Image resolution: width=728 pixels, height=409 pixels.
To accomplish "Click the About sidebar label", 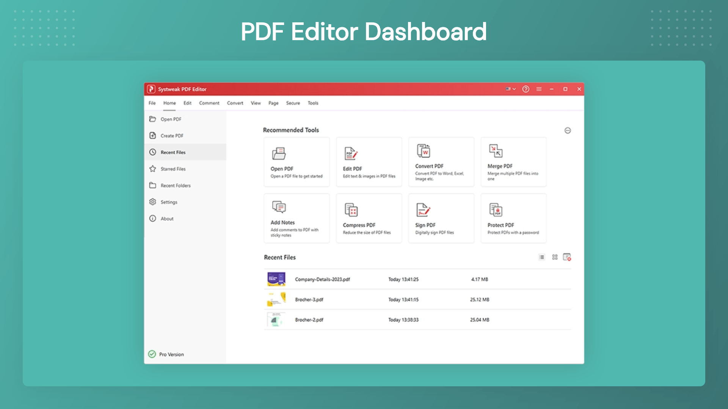I will coord(167,219).
